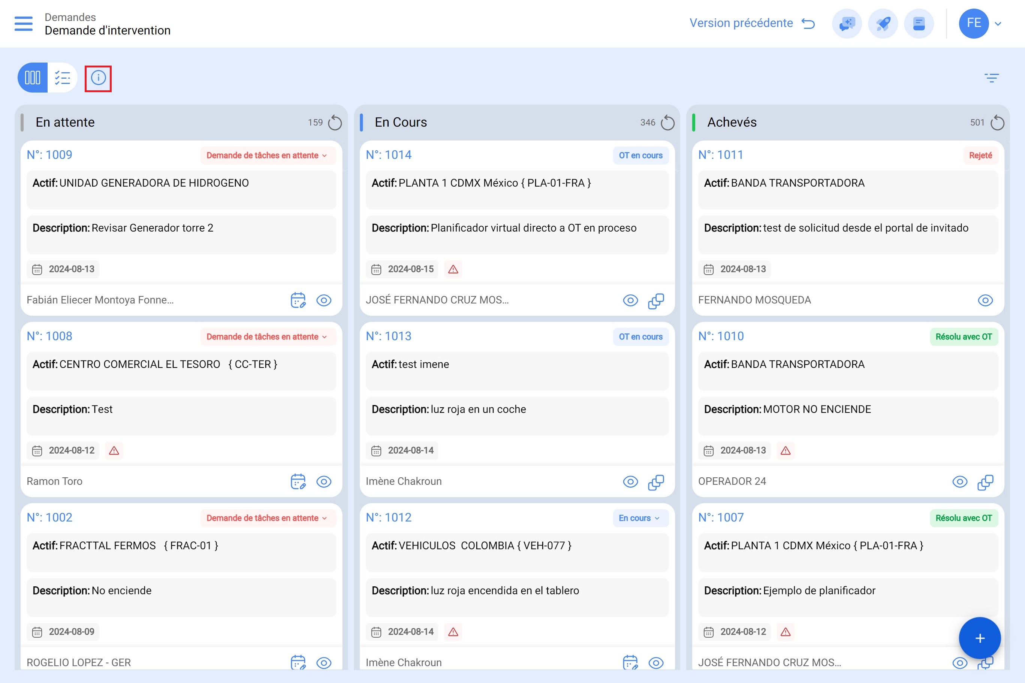
Task: Click requester name OPERADOR 24
Action: click(x=732, y=481)
